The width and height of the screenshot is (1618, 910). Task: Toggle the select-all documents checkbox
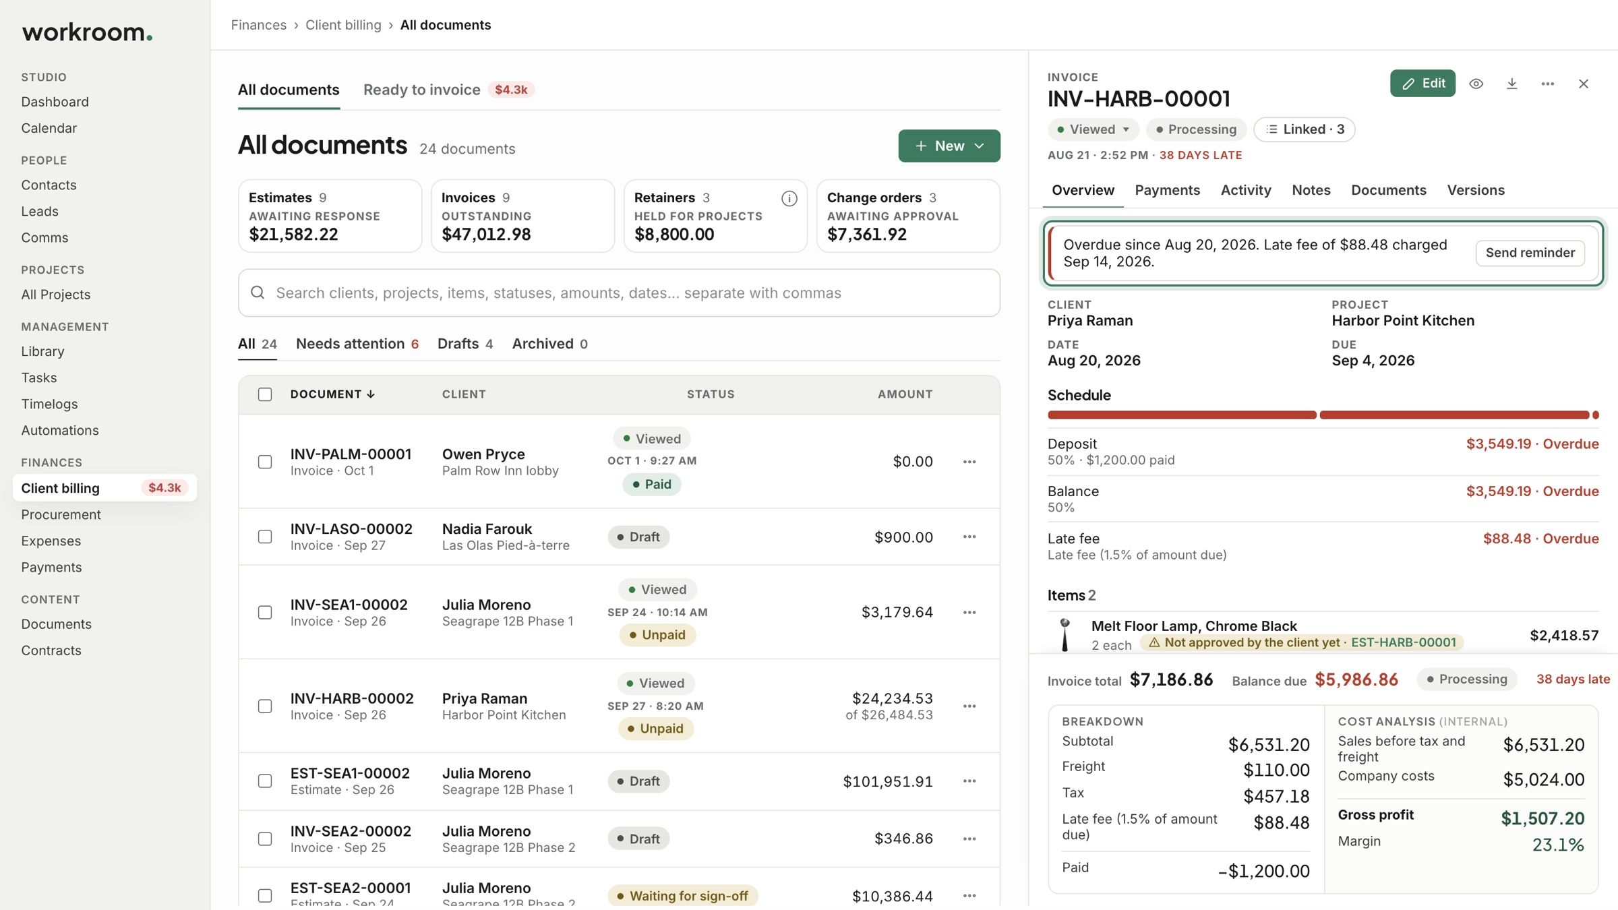[265, 394]
